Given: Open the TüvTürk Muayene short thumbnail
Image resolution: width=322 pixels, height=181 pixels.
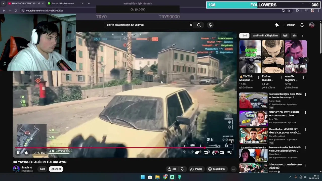Looking at the screenshot, I should pos(250,57).
